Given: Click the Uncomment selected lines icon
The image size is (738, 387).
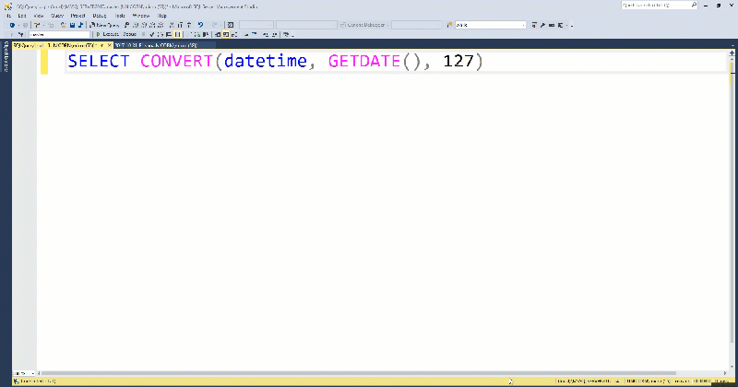Looking at the screenshot, I should [x=255, y=34].
